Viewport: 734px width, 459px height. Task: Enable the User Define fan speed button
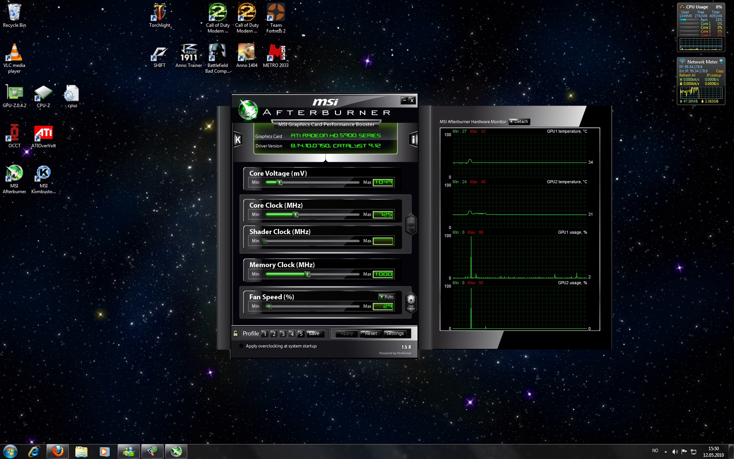coord(411,303)
